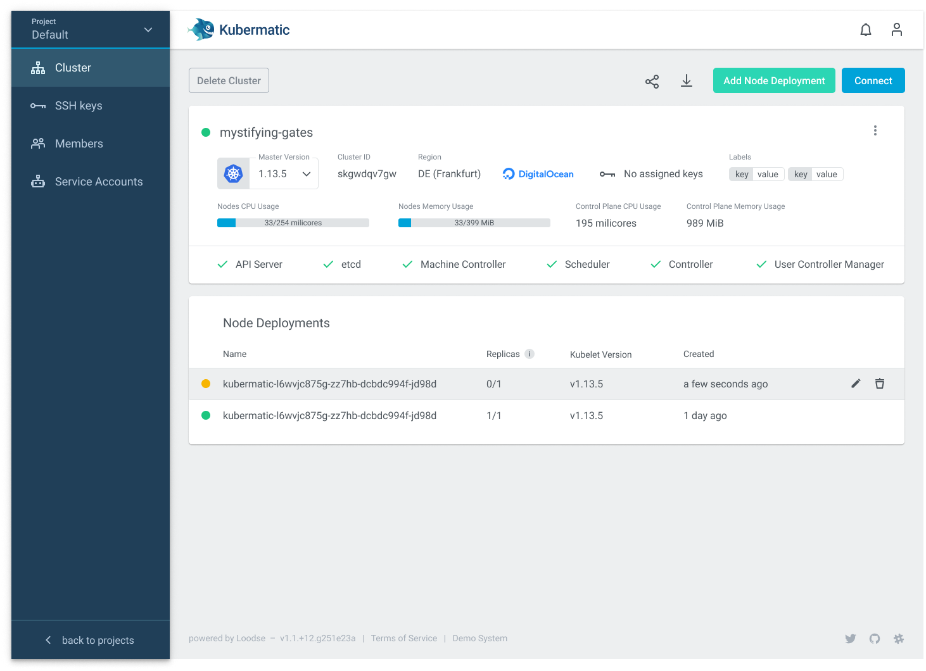Open Kubermatic's GitHub page icon

875,639
